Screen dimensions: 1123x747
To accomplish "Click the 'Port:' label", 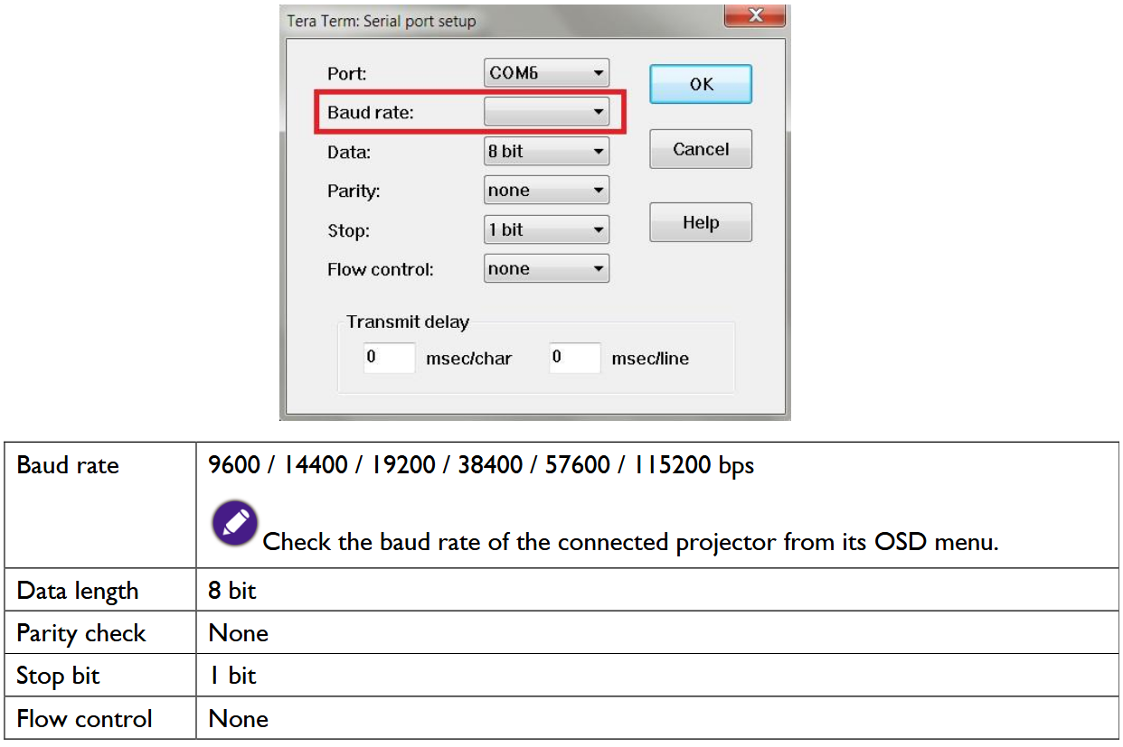I will pyautogui.click(x=347, y=74).
